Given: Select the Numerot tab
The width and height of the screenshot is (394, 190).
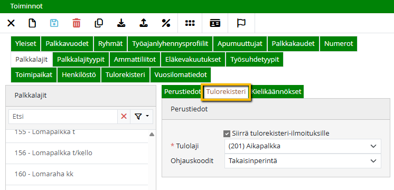Looking at the screenshot, I should coord(339,44).
